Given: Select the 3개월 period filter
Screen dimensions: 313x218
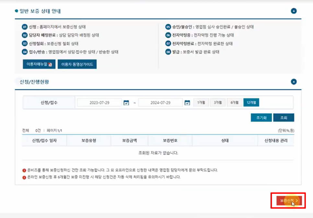Looking at the screenshot, I should click(x=217, y=103).
